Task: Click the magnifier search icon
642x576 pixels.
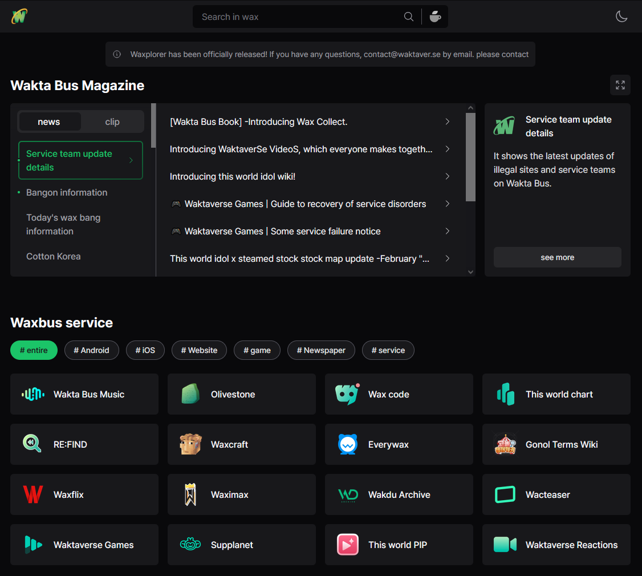Action: click(x=408, y=17)
